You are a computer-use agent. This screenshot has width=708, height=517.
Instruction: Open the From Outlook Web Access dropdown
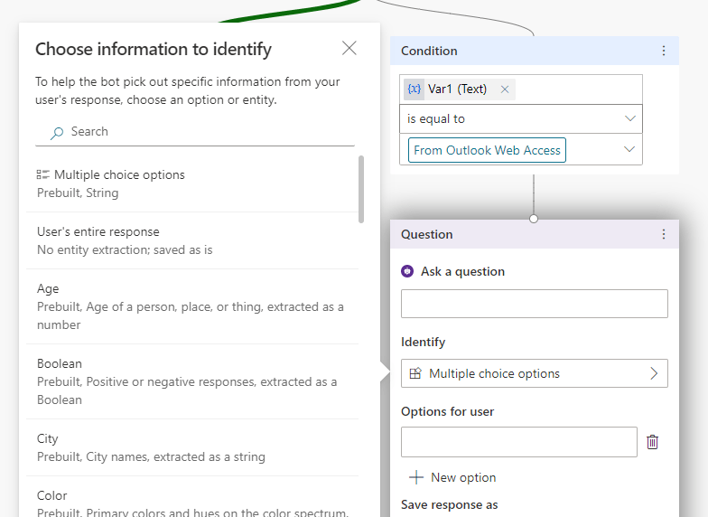click(x=629, y=150)
